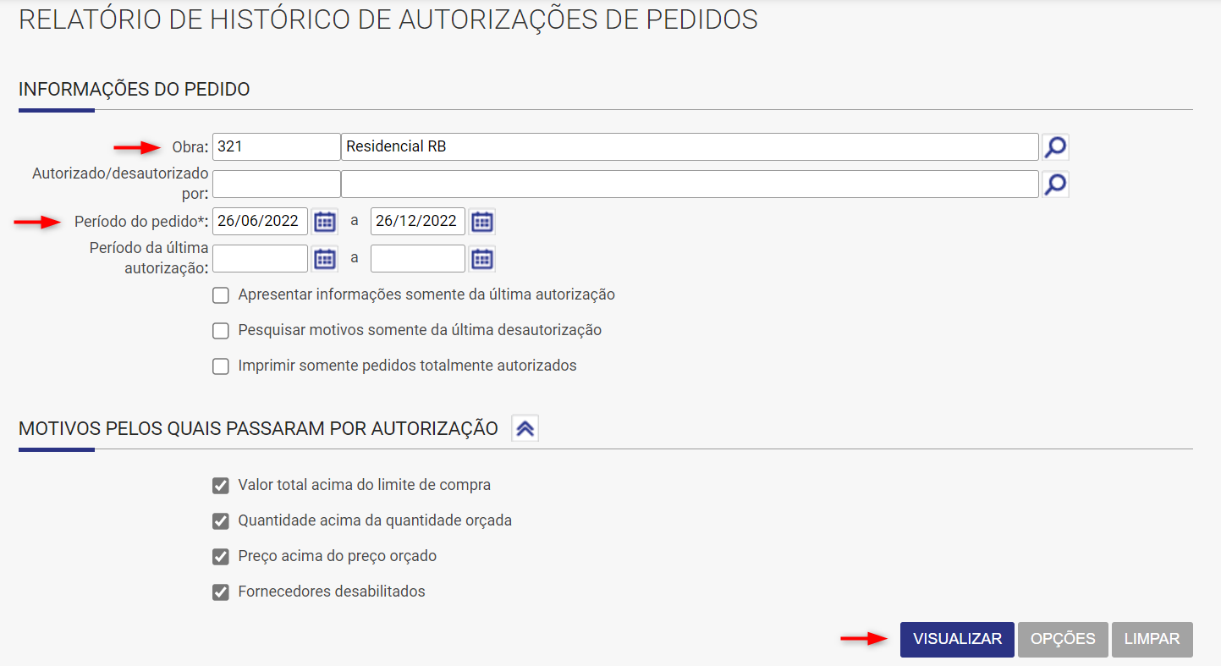The height and width of the screenshot is (666, 1221).
Task: Open the Autorizado/desautorizado por search magnifier
Action: click(x=1055, y=184)
